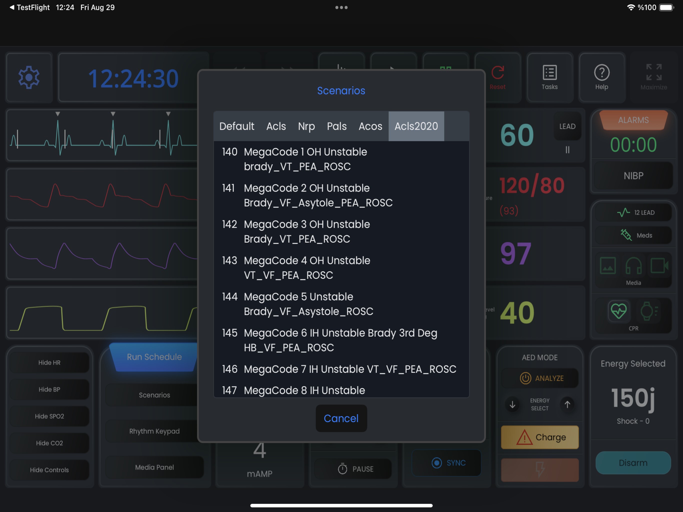Image resolution: width=683 pixels, height=512 pixels.
Task: Click the pause bars under LEAD
Action: click(567, 150)
